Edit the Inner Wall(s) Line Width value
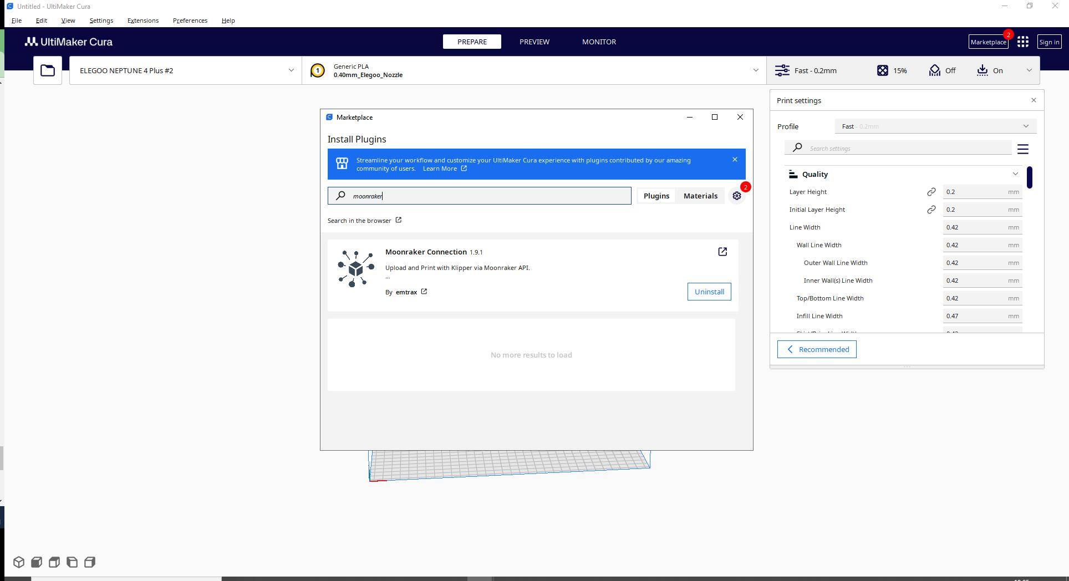This screenshot has width=1069, height=581. tap(982, 281)
